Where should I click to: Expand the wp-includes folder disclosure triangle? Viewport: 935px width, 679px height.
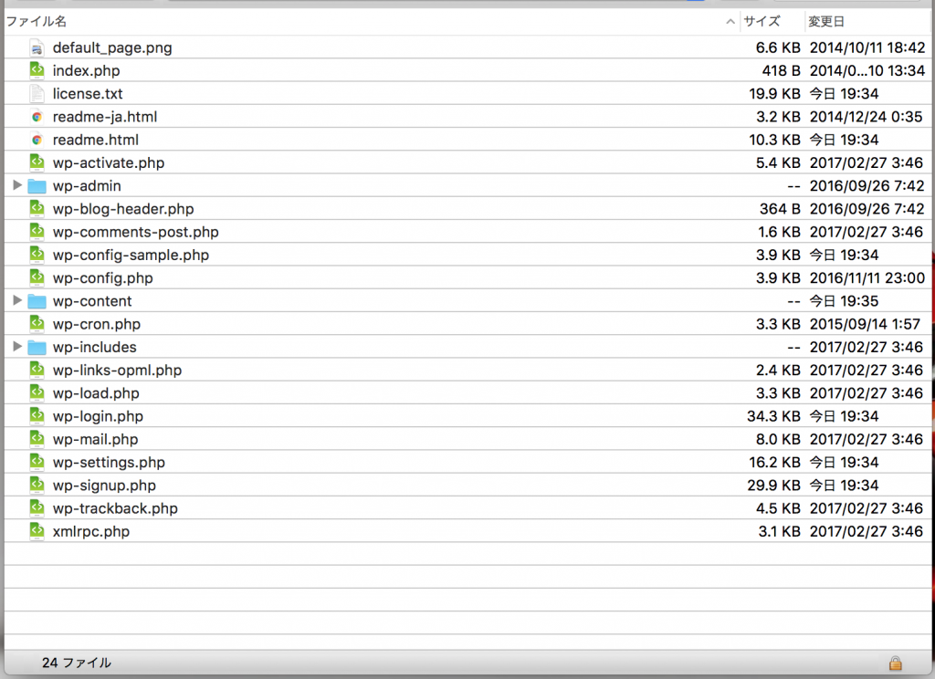pos(16,347)
